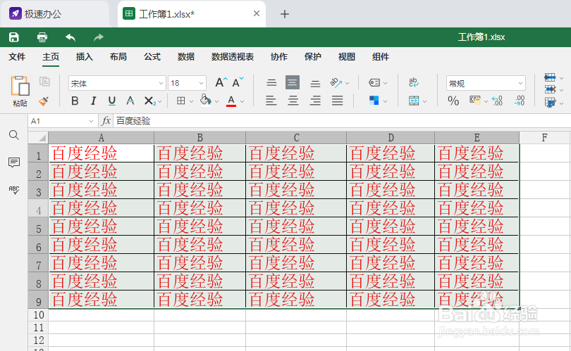Click the cell borders icon
Screen dimensions: 571x351
[x=181, y=101]
